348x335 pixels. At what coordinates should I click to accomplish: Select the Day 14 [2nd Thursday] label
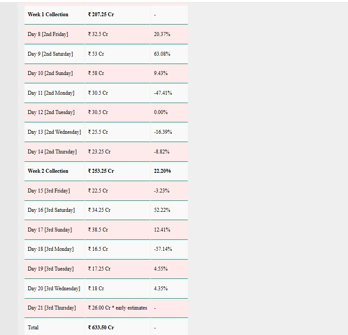[52, 152]
